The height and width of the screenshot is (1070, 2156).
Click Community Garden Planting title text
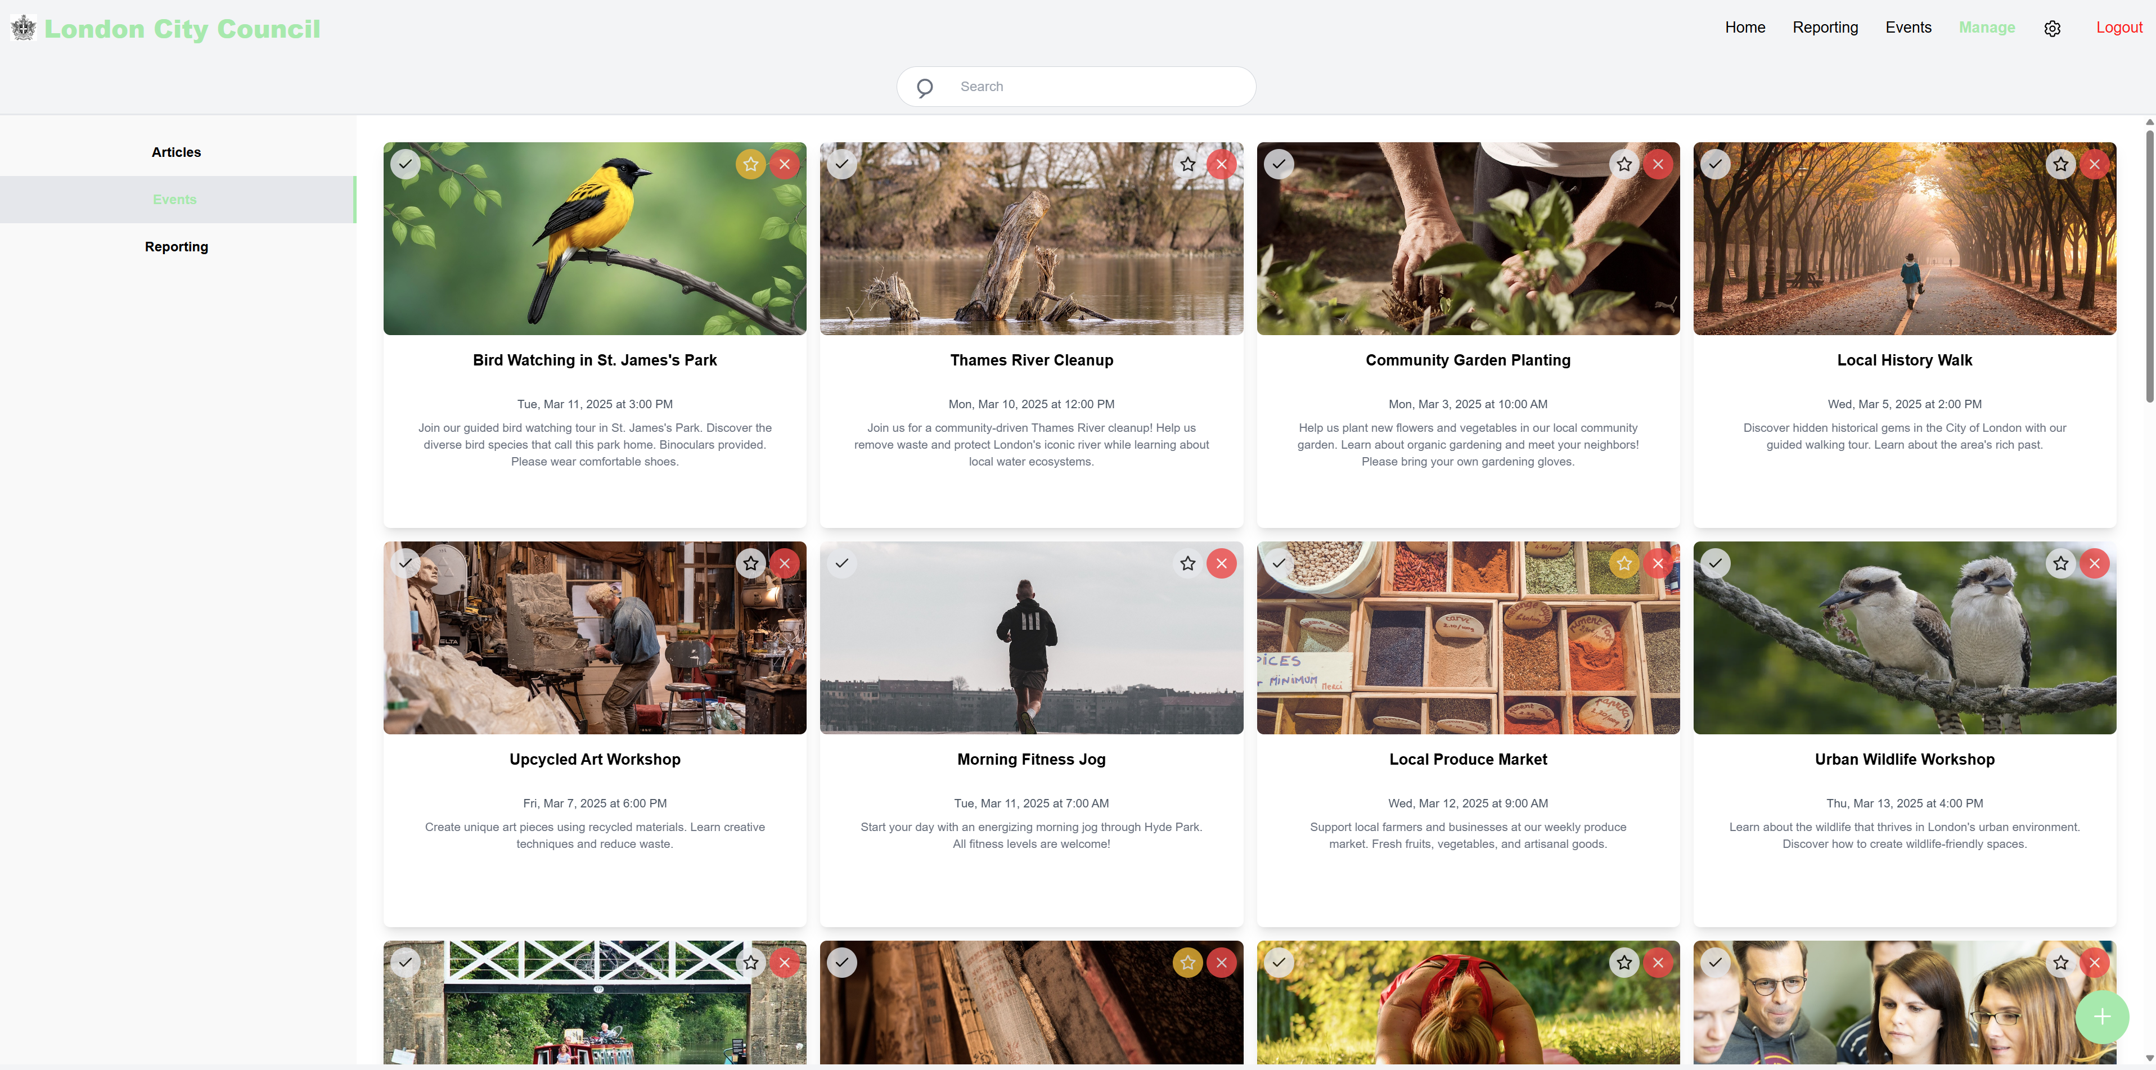[x=1468, y=360]
